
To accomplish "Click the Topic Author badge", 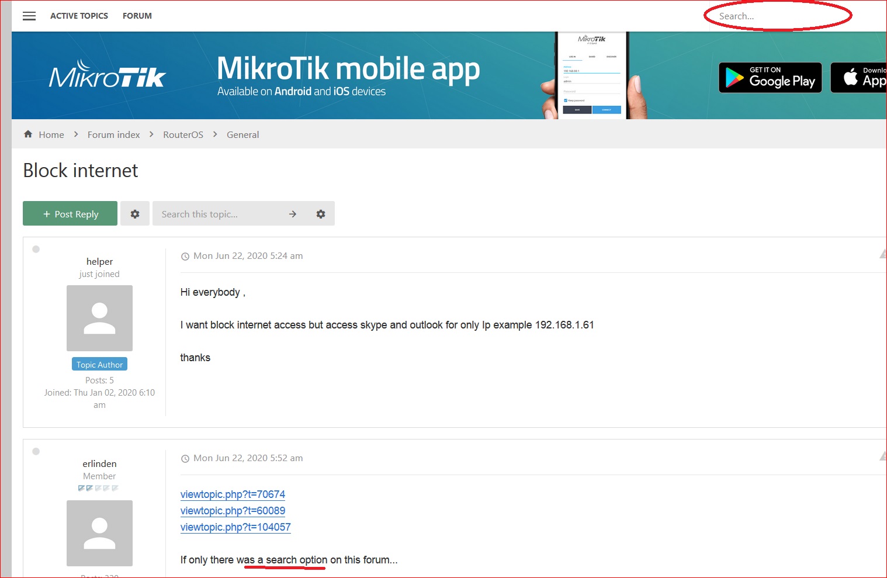I will point(100,364).
